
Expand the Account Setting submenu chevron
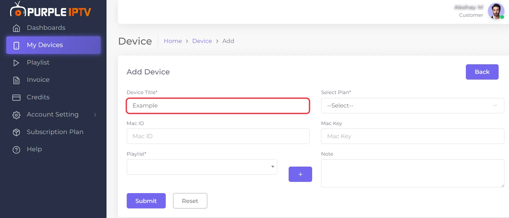coord(95,115)
